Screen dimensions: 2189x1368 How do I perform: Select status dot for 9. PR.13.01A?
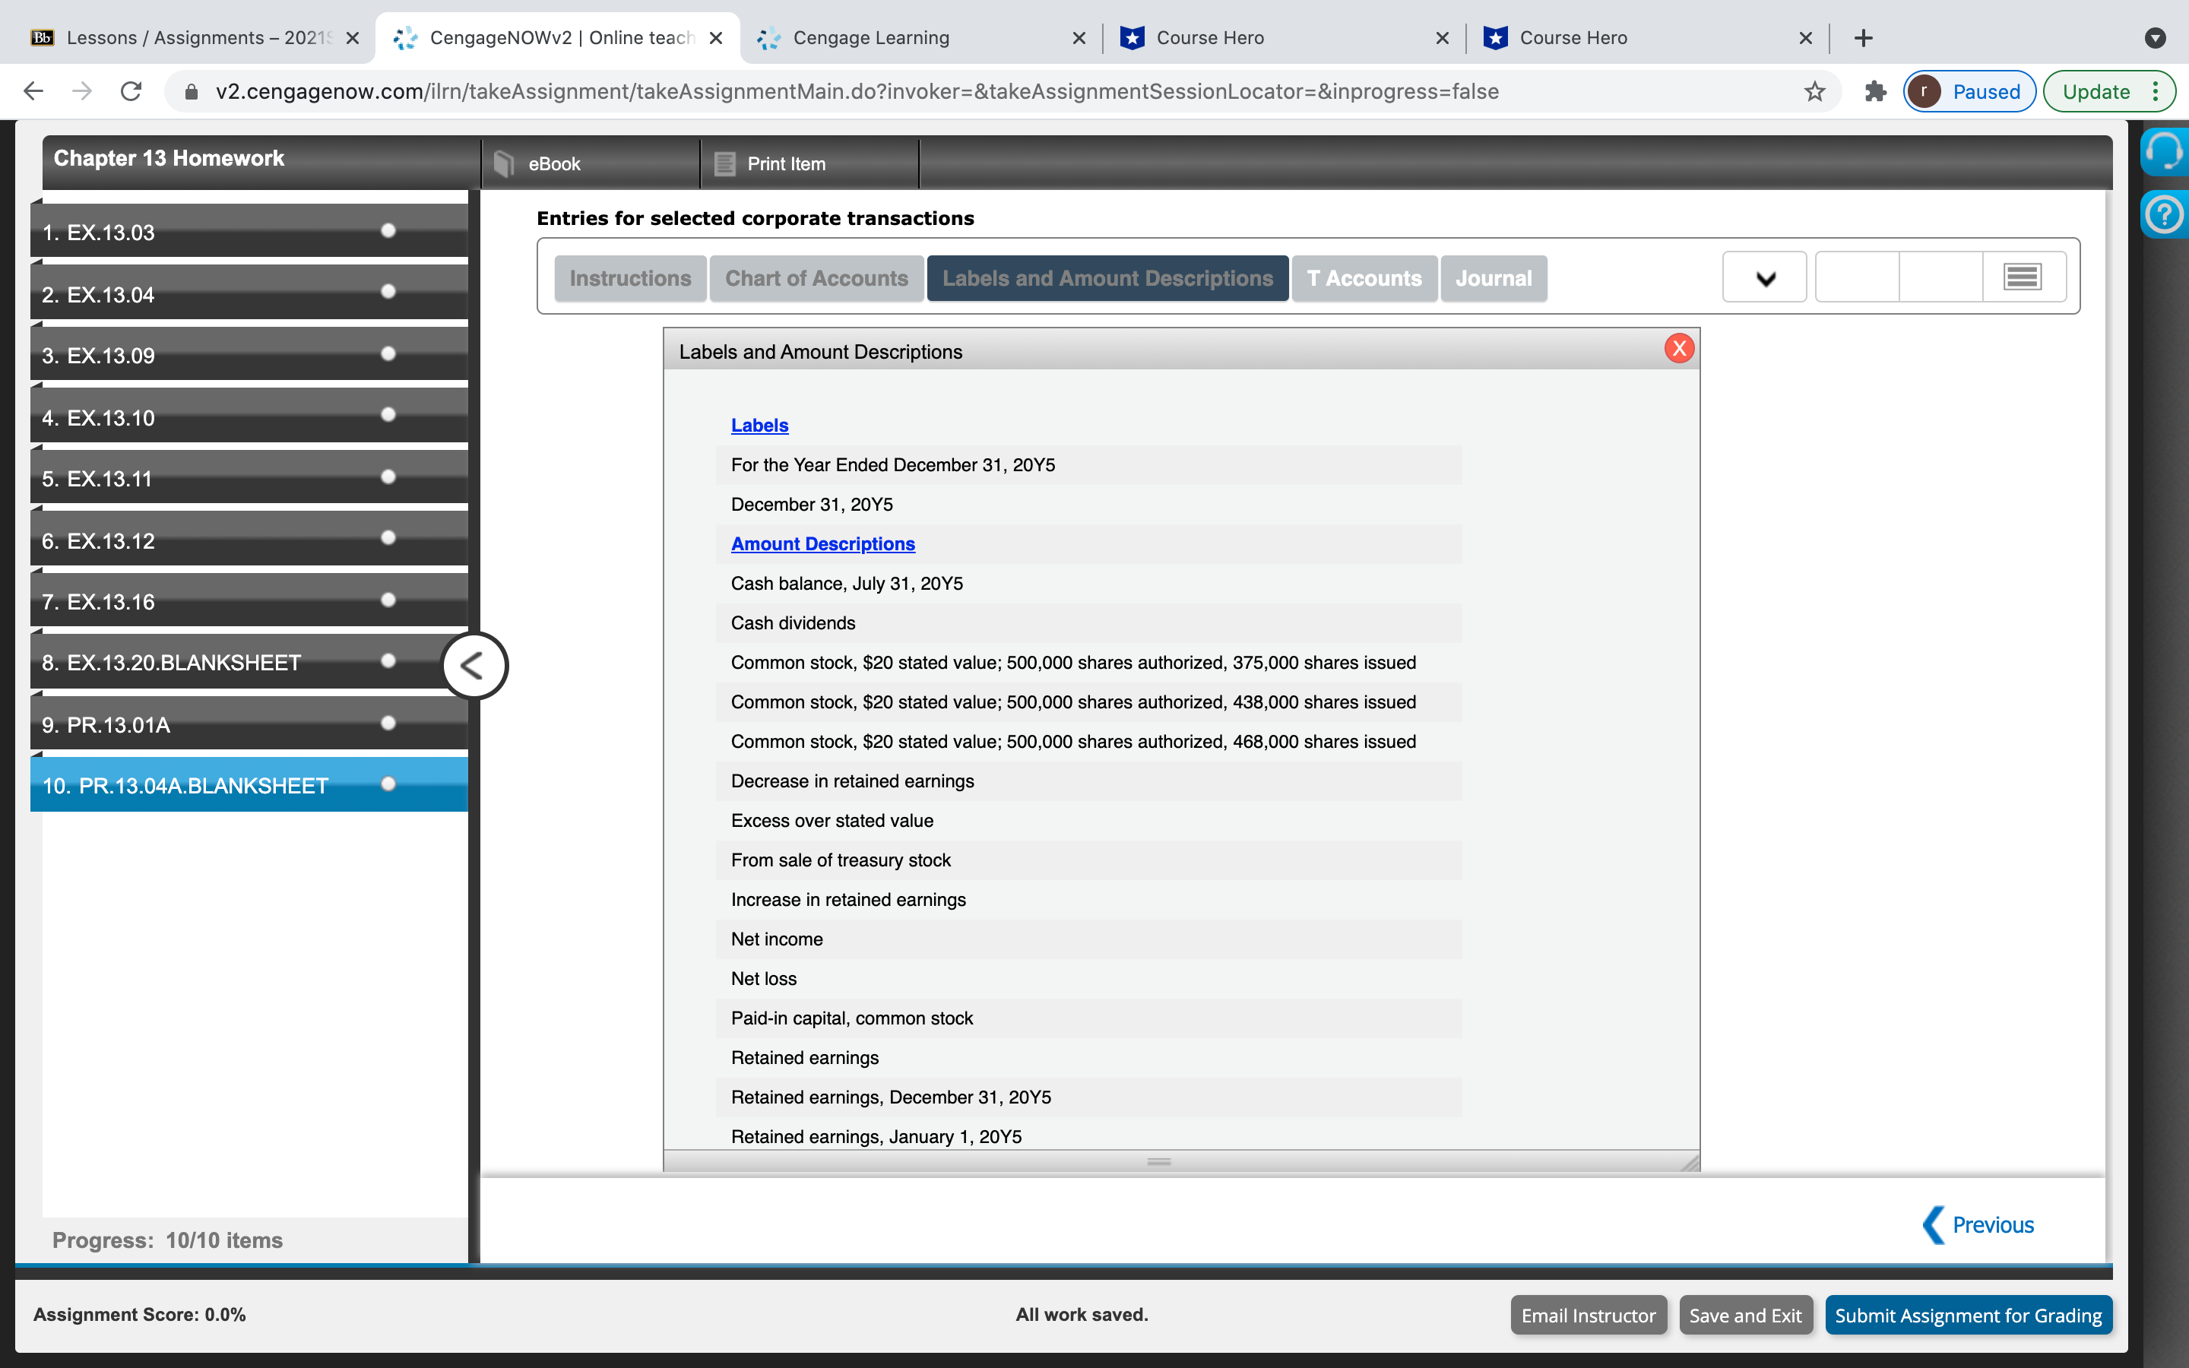[x=388, y=723]
